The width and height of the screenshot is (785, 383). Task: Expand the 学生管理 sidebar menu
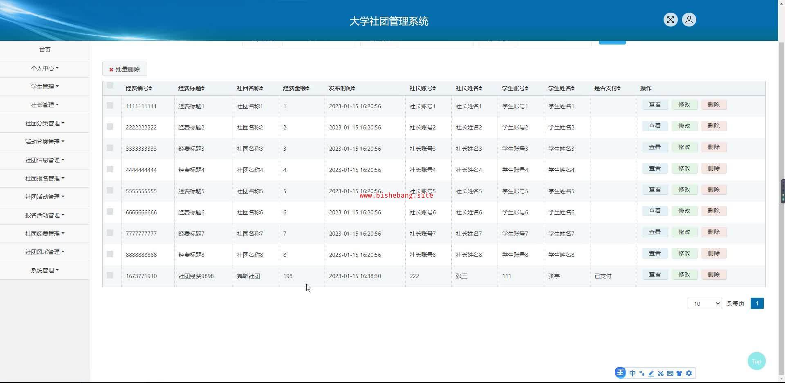pos(45,87)
